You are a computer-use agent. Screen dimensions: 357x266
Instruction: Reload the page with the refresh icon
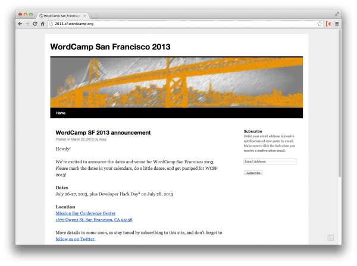click(x=35, y=24)
